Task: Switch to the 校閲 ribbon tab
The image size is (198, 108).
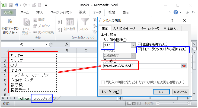Action: 112,12
